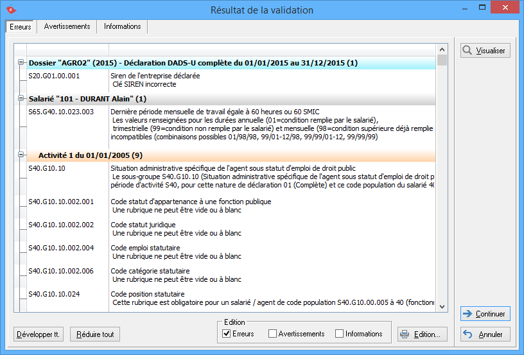
Task: Click the application icon in title bar
Action: (10, 10)
